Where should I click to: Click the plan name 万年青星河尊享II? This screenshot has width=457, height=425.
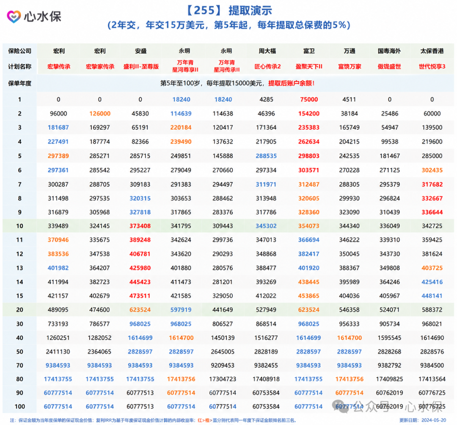(185, 66)
